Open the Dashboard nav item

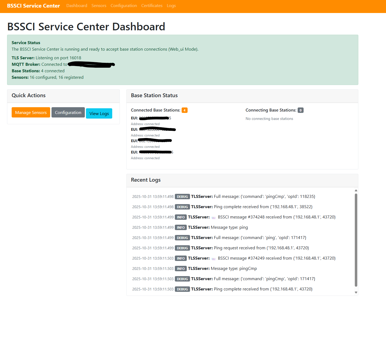click(77, 6)
